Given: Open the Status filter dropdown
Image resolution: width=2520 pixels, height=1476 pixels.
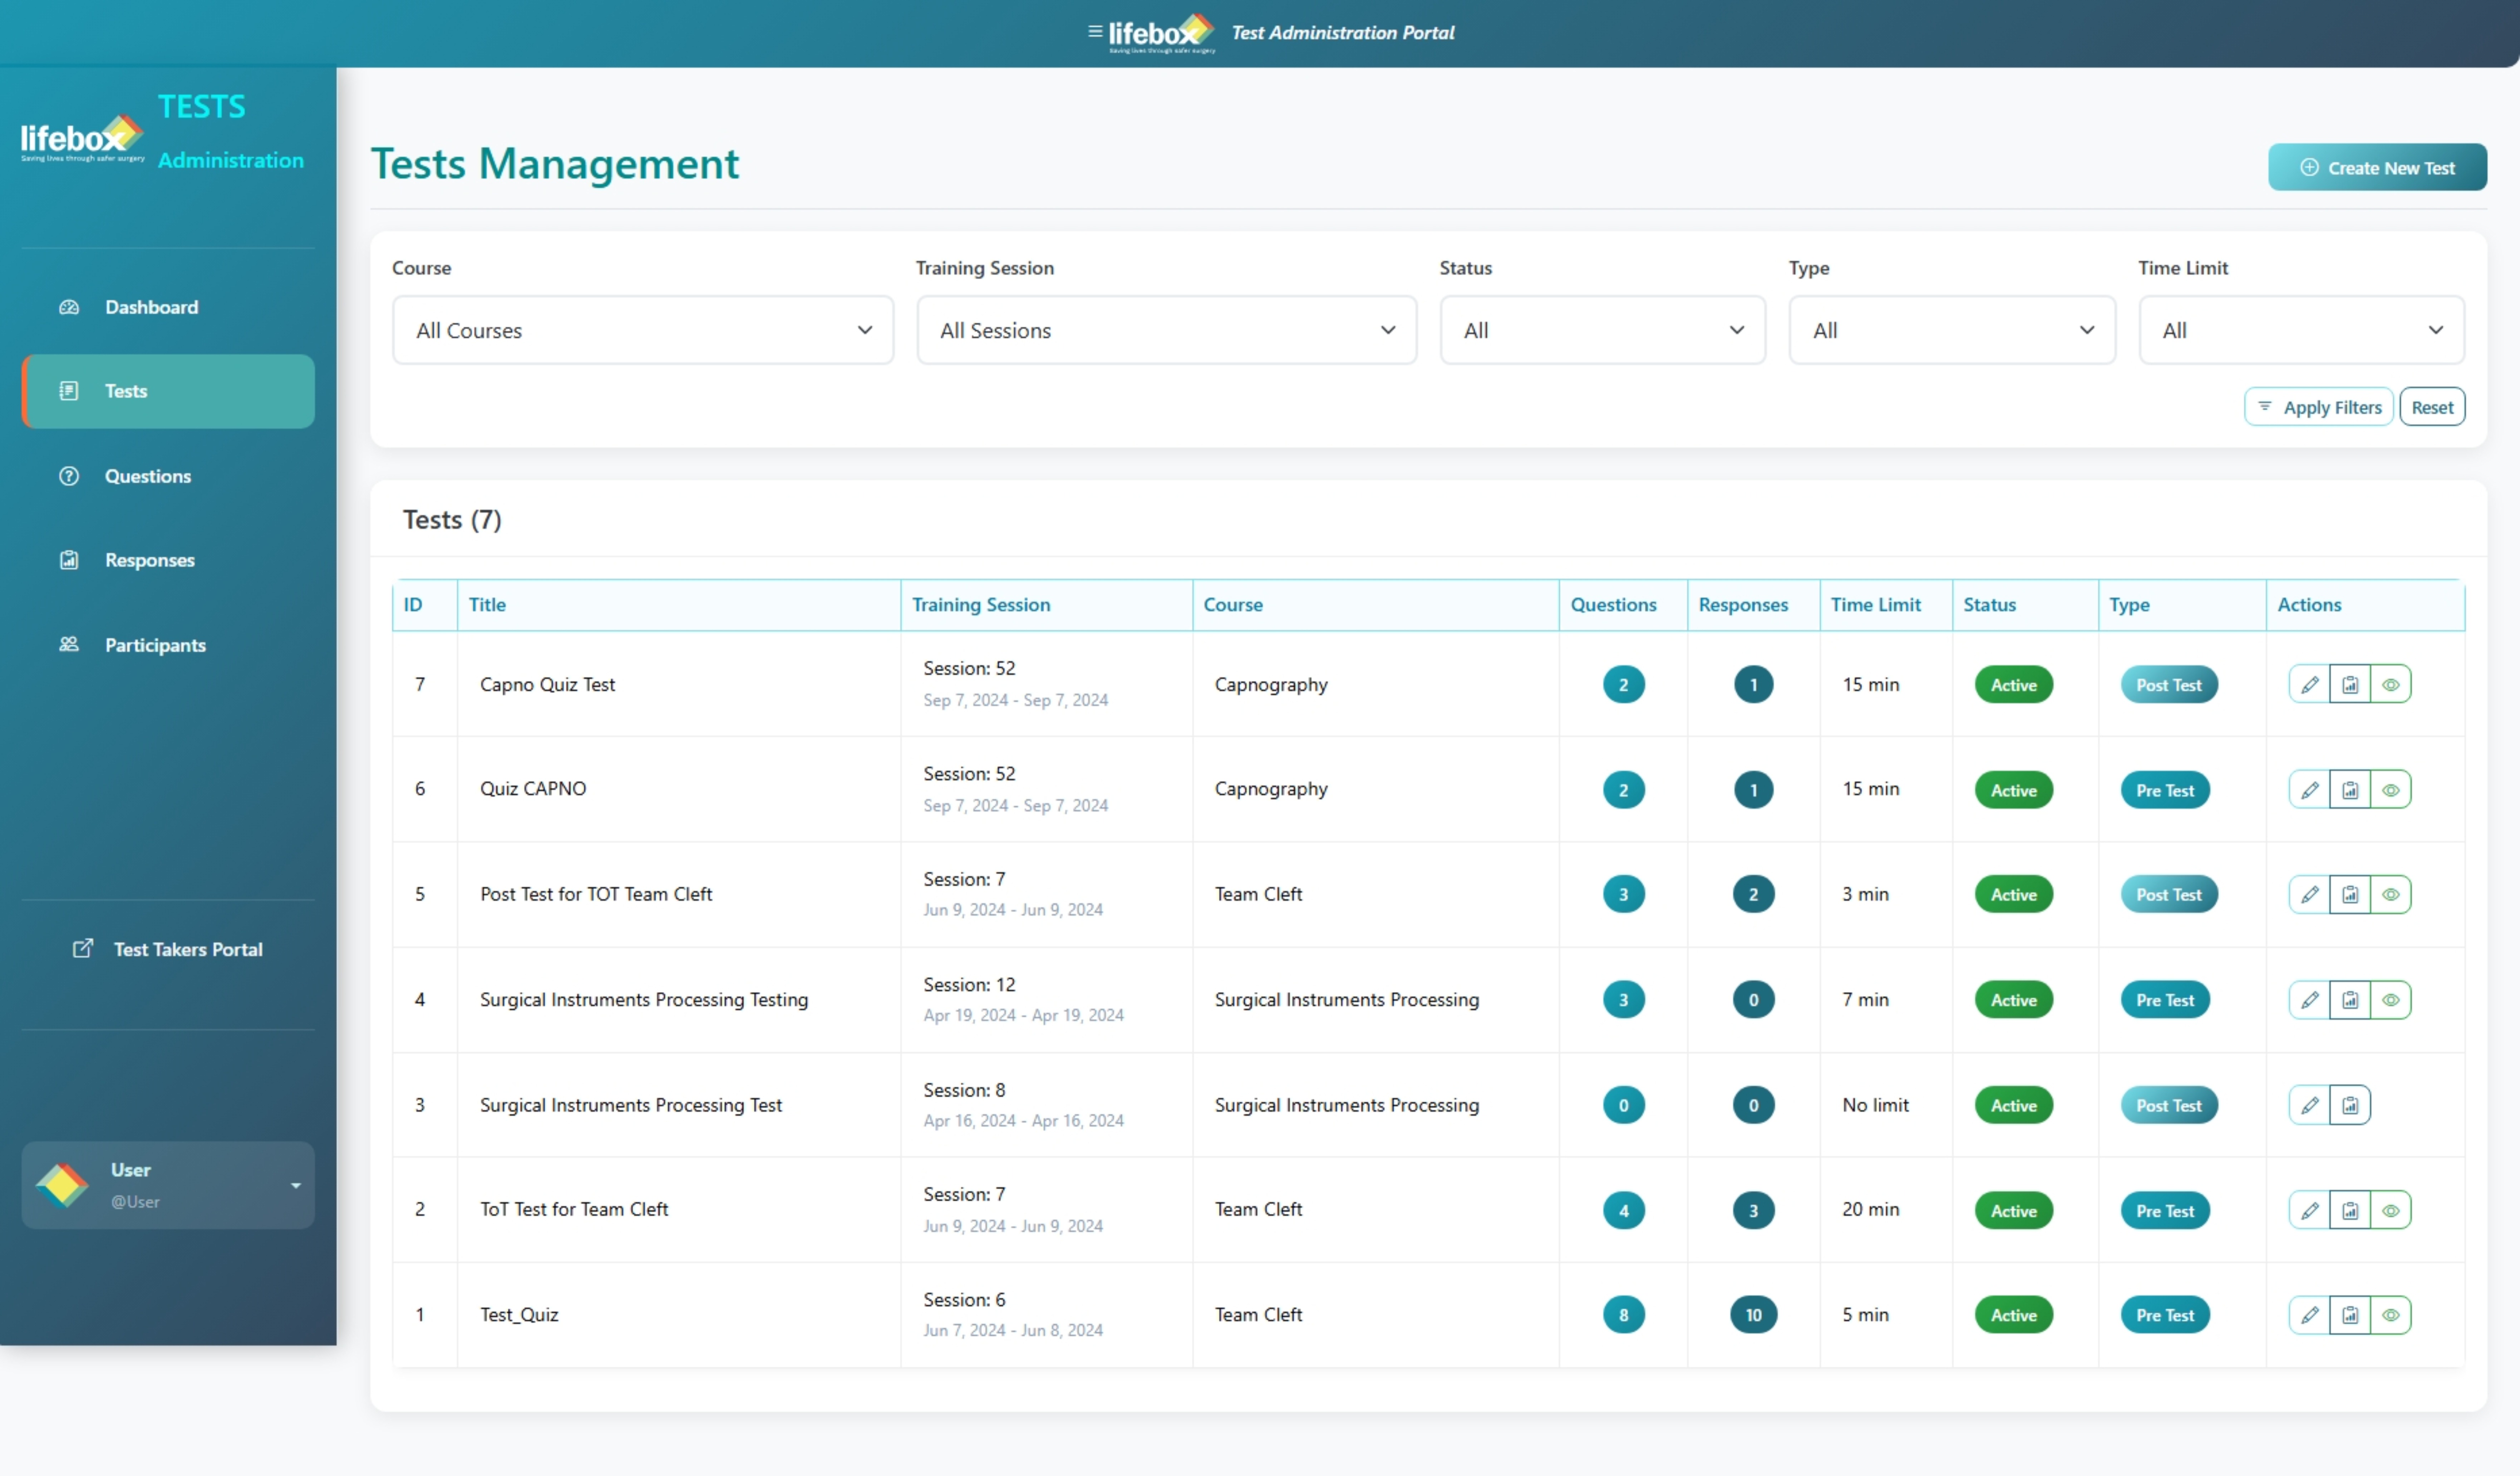Looking at the screenshot, I should [1602, 330].
